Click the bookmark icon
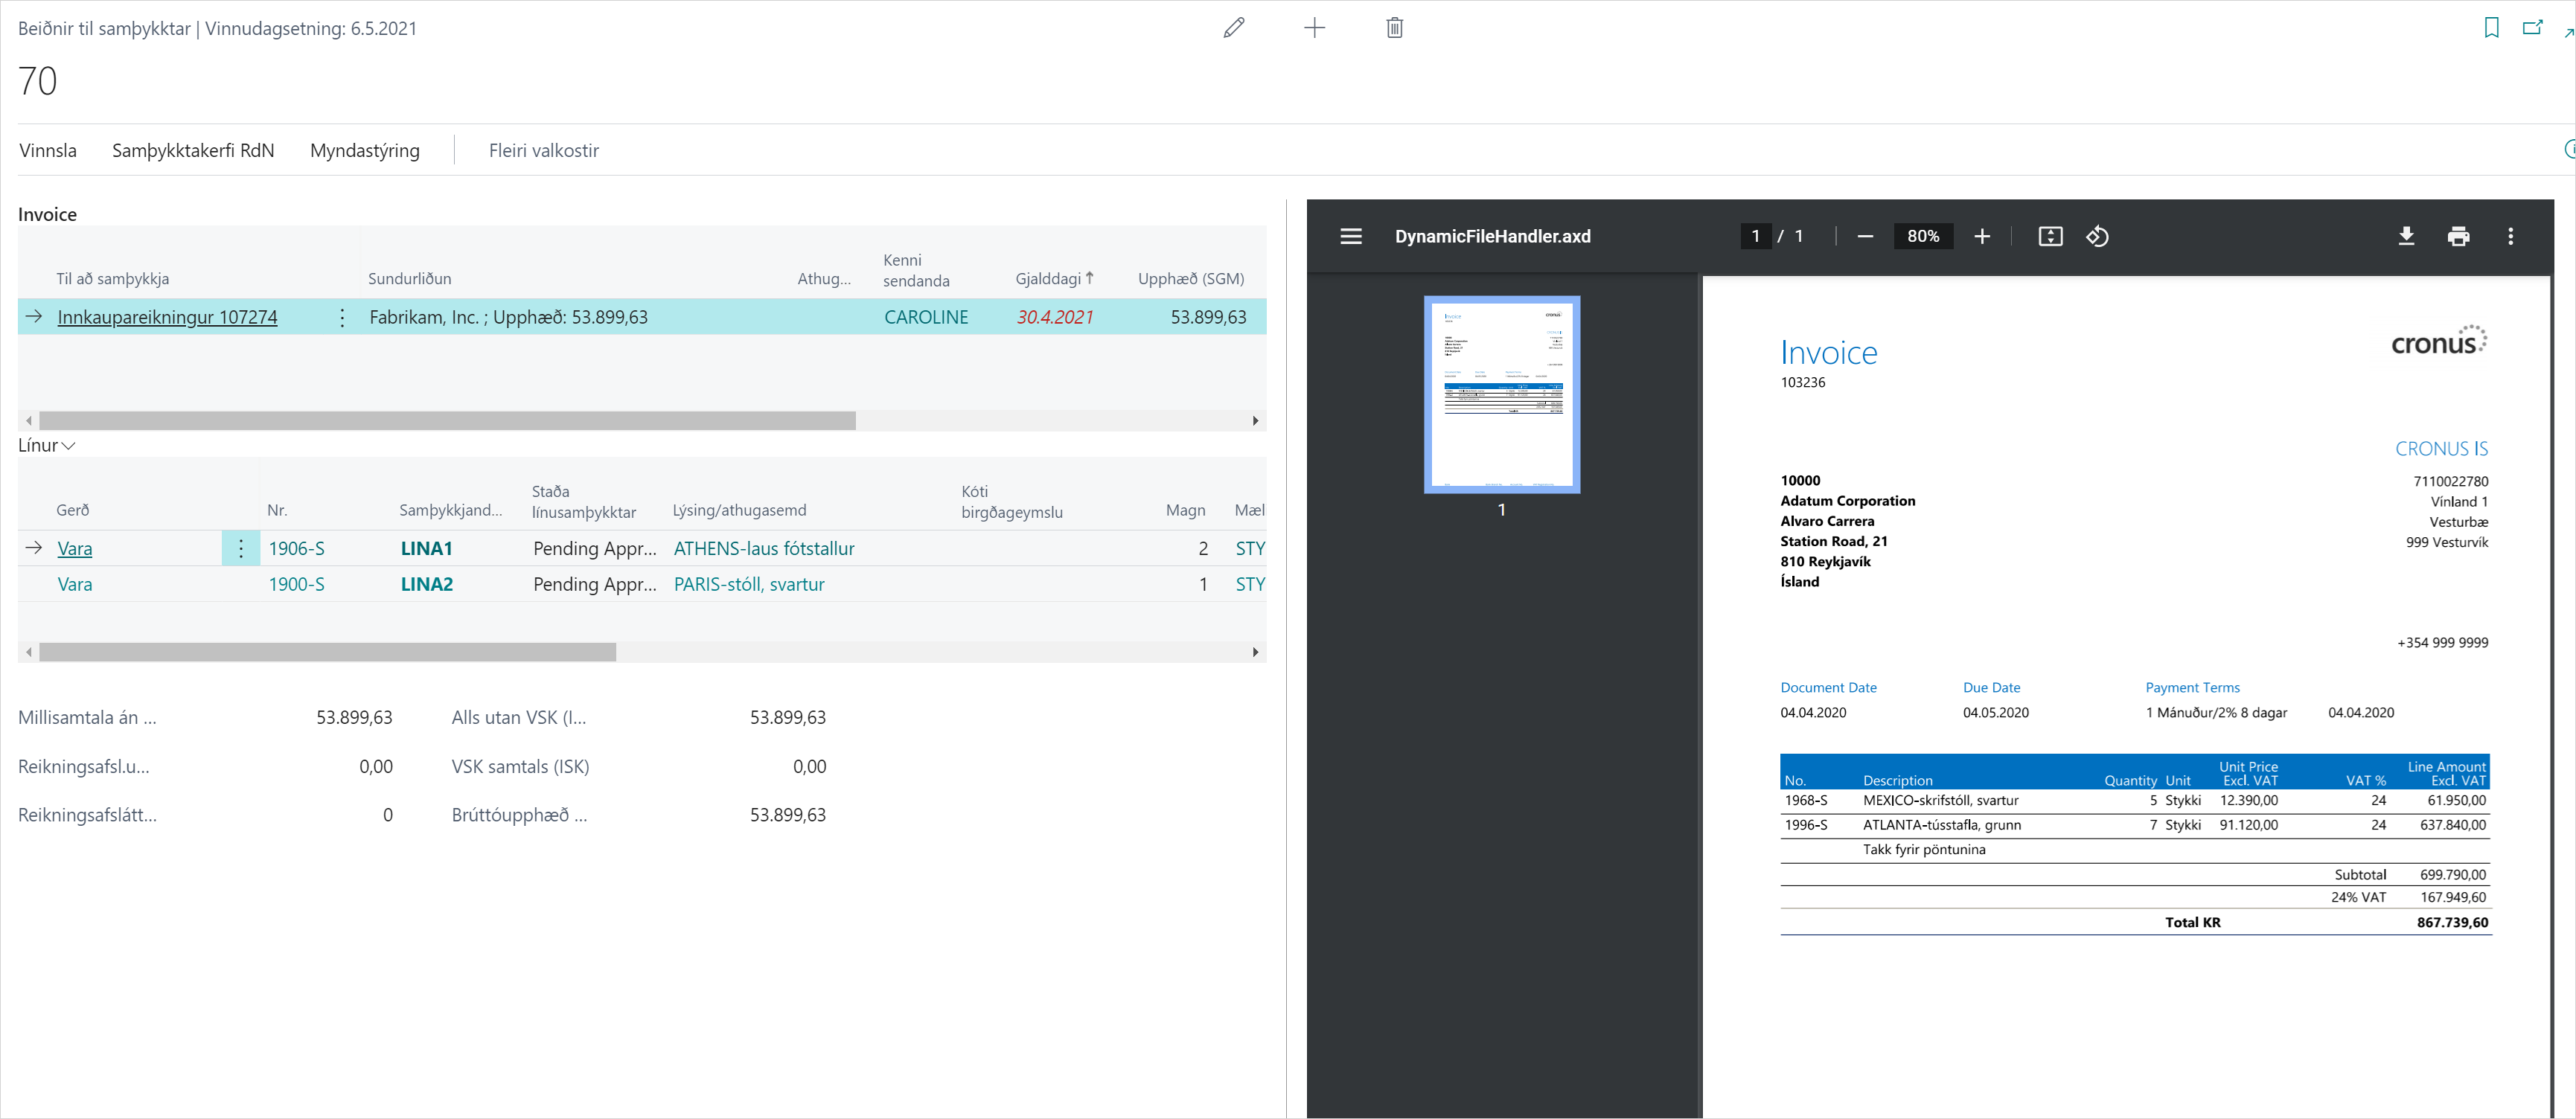Screen dimensions: 2576x1119 (2491, 28)
